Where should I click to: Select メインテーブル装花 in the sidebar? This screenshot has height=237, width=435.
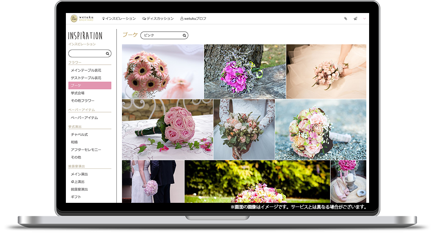pyautogui.click(x=86, y=70)
